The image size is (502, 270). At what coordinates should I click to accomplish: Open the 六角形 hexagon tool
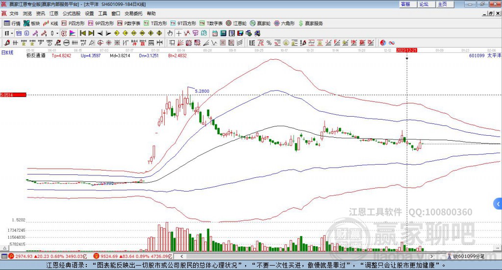point(284,24)
